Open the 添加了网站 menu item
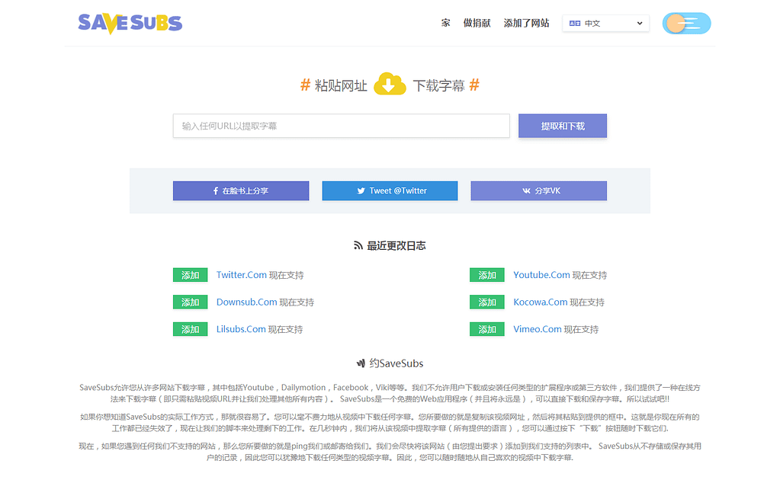The width and height of the screenshot is (780, 483). pos(526,23)
